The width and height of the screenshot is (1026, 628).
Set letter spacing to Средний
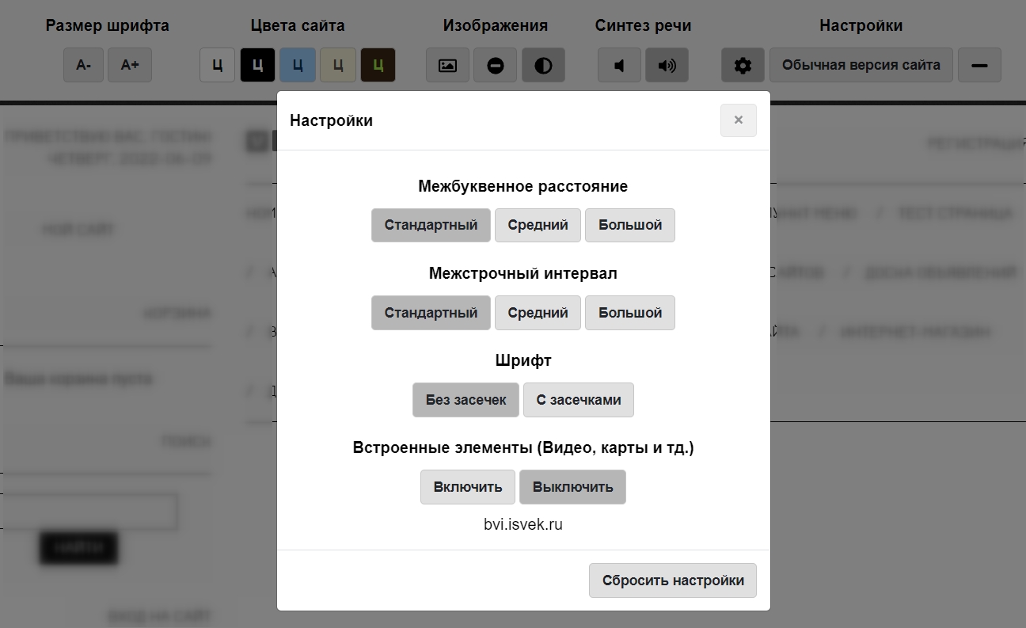538,225
